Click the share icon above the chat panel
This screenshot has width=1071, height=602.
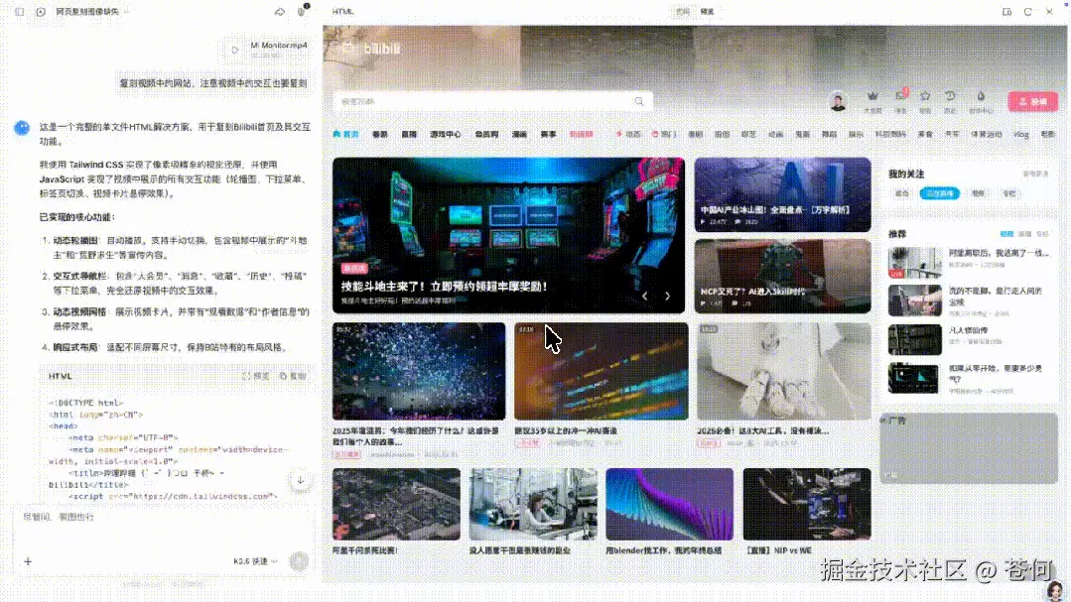coord(279,11)
